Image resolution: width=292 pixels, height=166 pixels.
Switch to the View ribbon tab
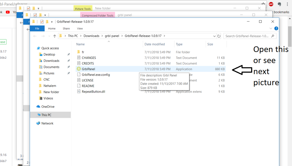[80, 29]
